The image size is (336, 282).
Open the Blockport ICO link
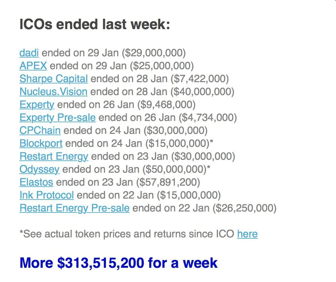tap(41, 144)
